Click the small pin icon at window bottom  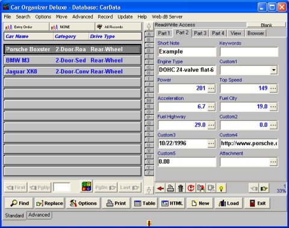point(149,223)
